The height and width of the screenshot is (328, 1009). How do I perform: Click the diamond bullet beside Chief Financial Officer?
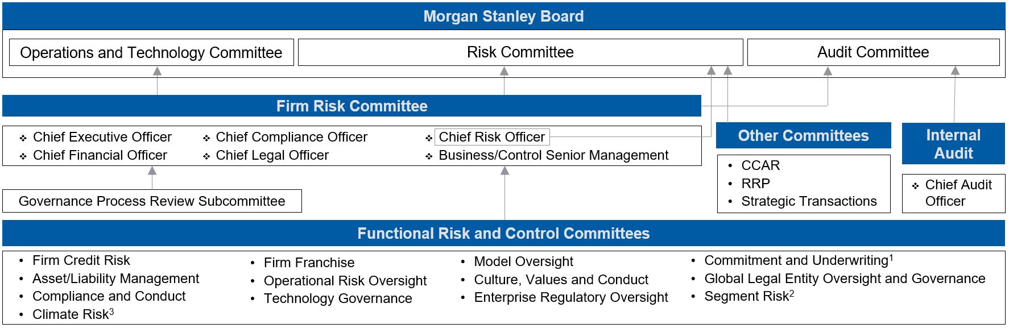coord(23,156)
